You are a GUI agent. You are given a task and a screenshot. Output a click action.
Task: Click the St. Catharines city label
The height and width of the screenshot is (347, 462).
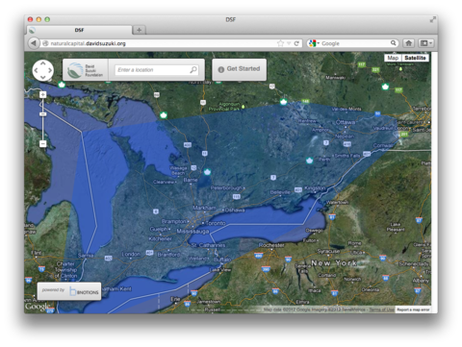208,245
